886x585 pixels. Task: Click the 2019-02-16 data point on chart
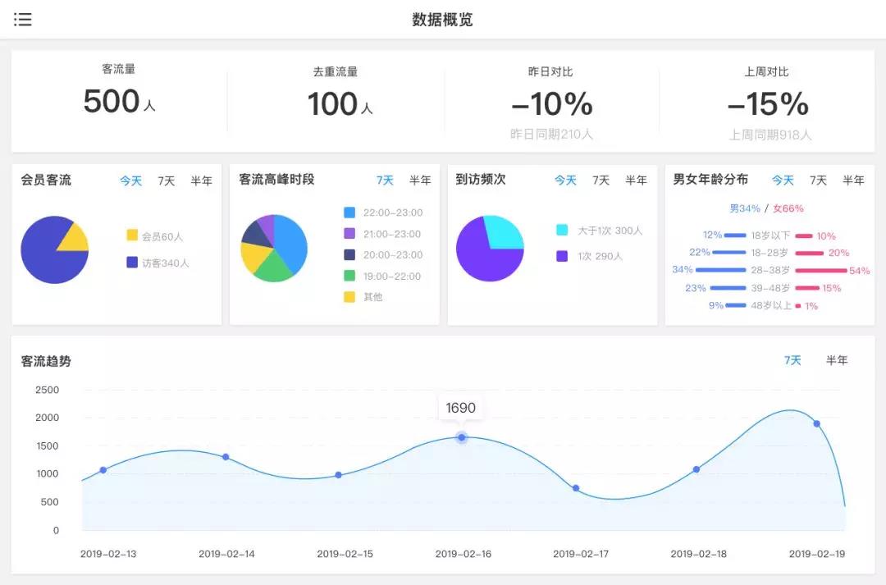tap(462, 437)
